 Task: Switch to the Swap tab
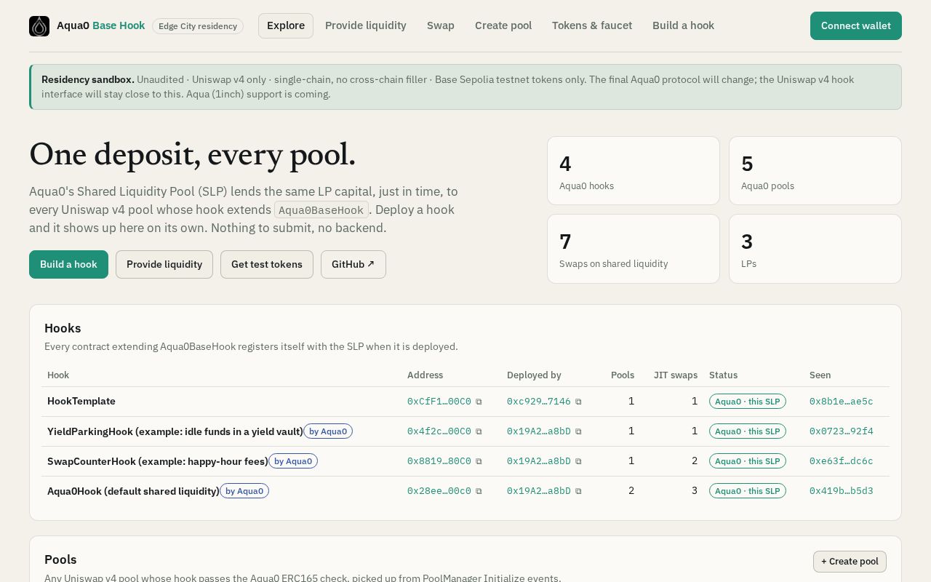click(x=441, y=25)
